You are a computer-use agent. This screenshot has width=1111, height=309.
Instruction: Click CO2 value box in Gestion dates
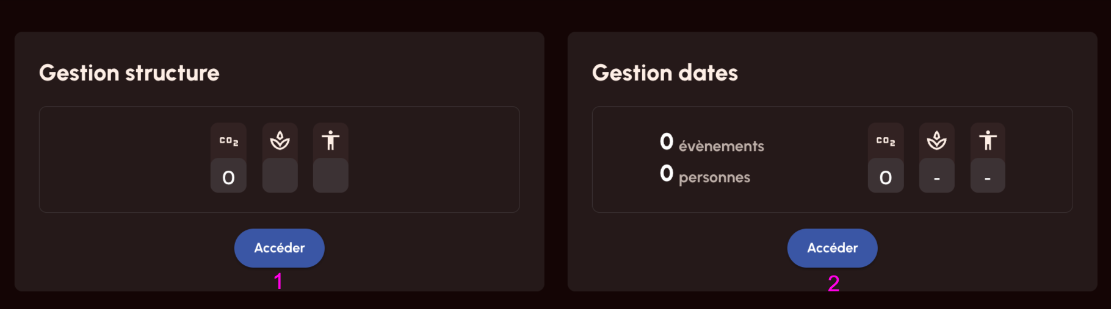point(885,177)
